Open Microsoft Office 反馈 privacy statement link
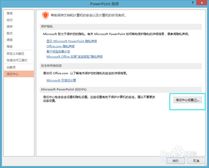 pos(74,57)
